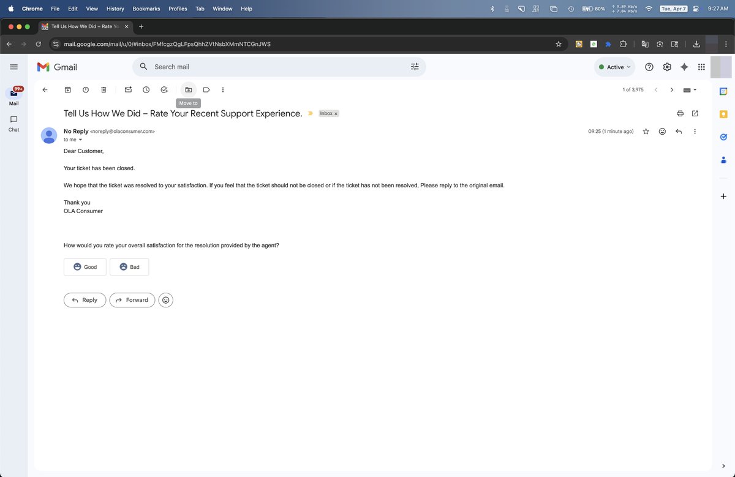Screen dimensions: 735x477
Task: Rate the support experience as Bad
Action: click(129, 267)
